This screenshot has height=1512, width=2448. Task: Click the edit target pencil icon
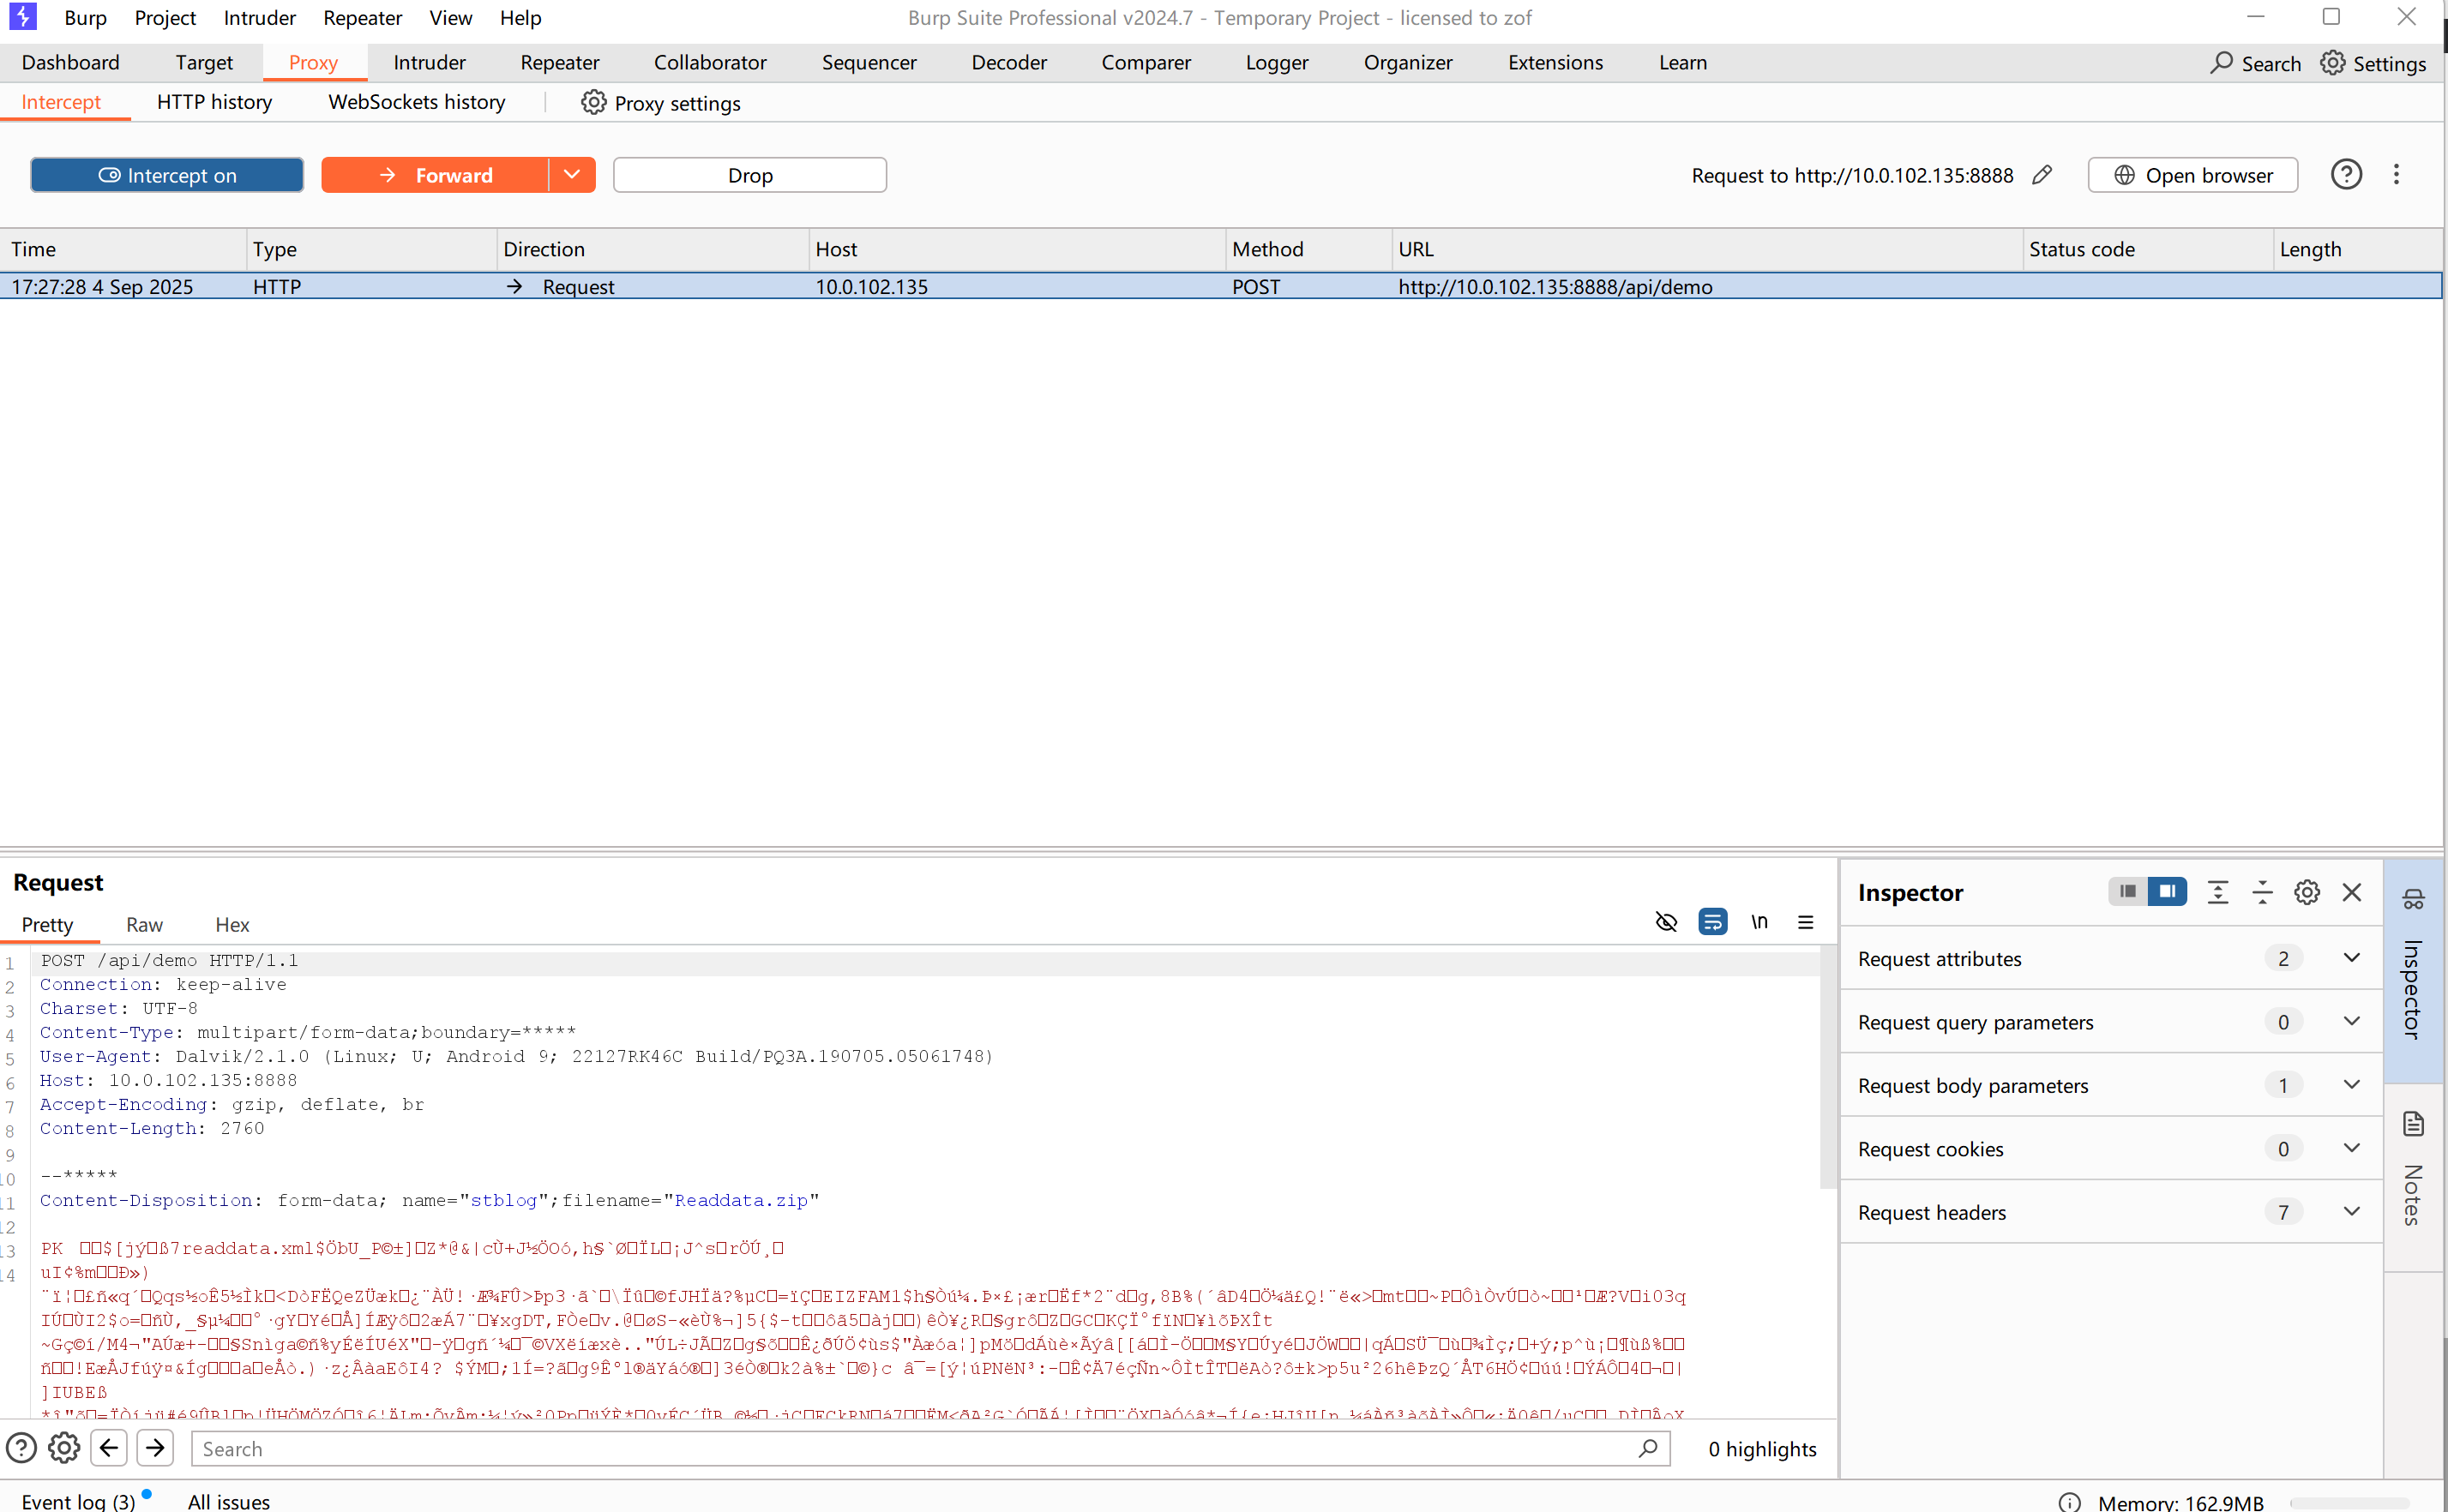click(2042, 175)
